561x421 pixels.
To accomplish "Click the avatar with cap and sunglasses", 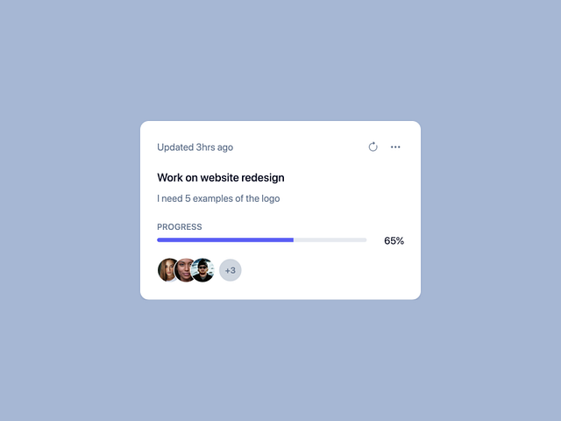I will pyautogui.click(x=204, y=270).
